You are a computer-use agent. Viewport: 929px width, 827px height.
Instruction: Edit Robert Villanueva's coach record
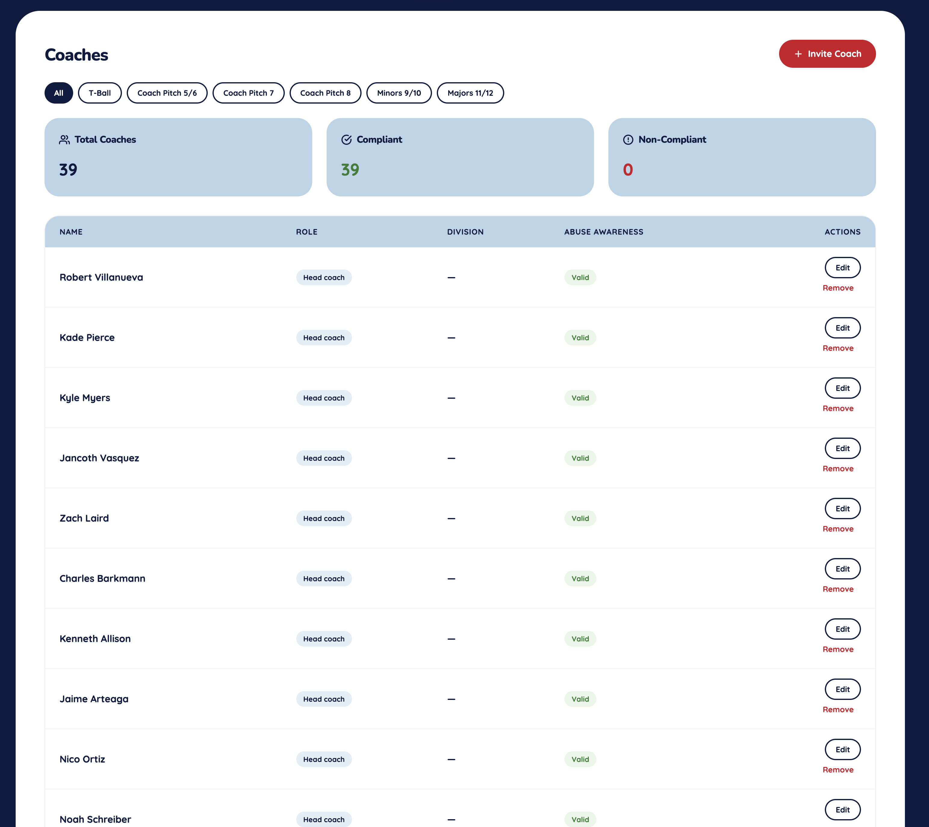tap(842, 268)
